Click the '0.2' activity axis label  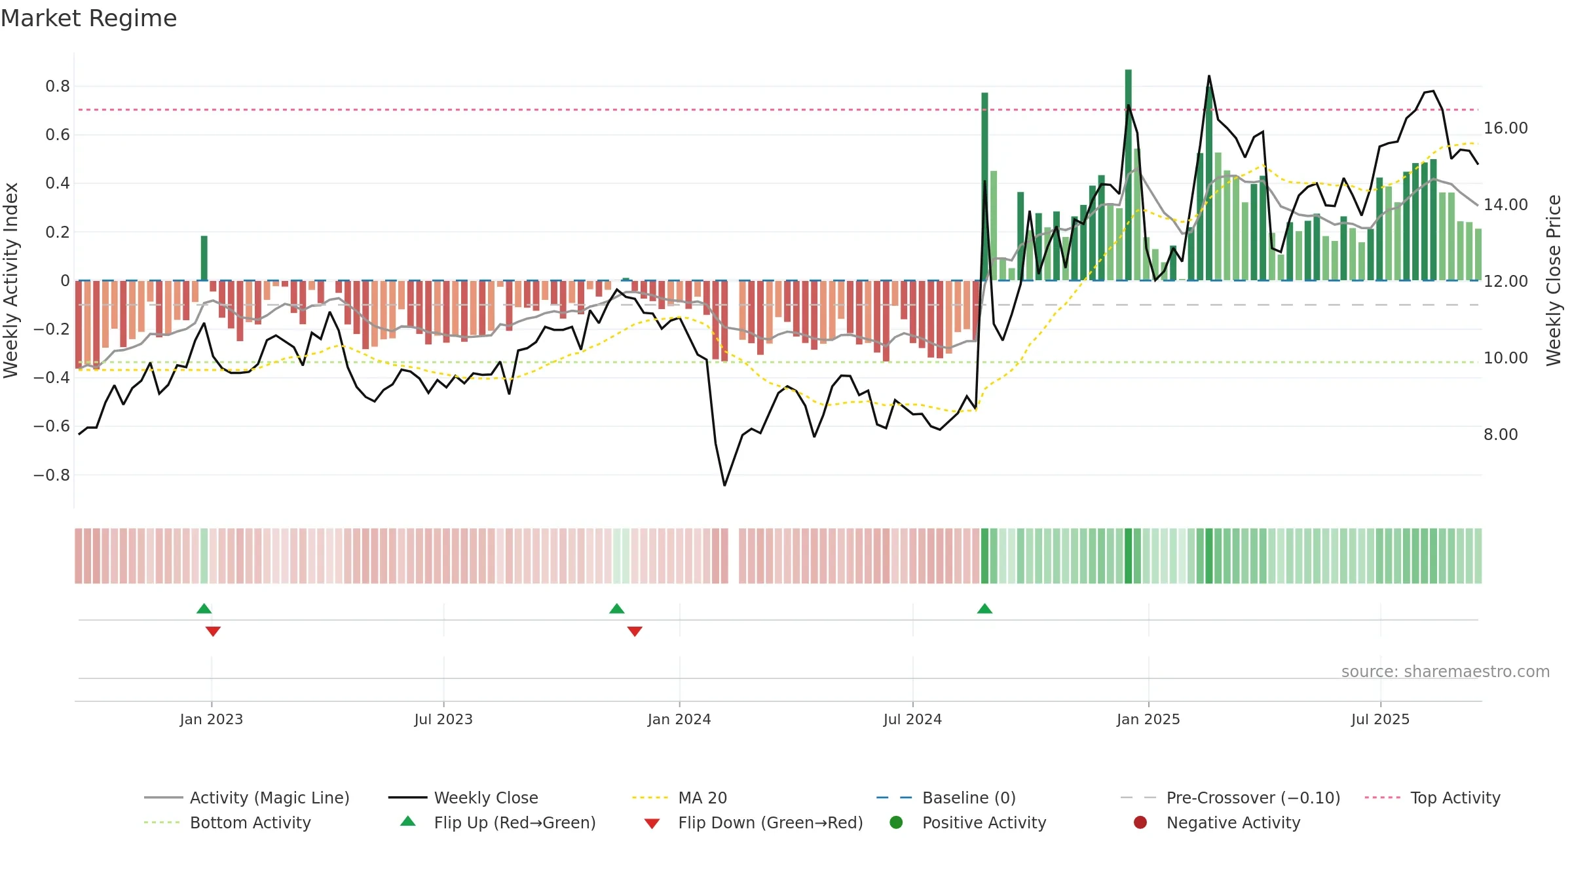[x=58, y=232]
